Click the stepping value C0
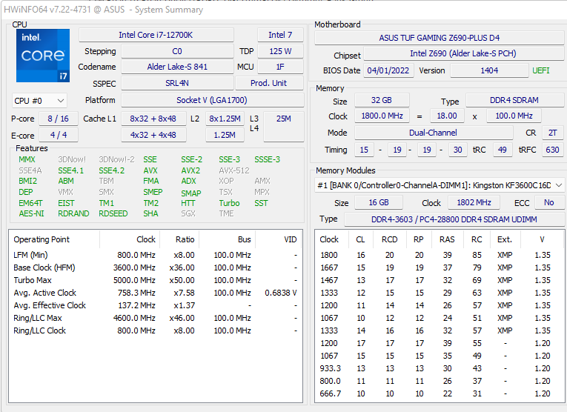 [x=177, y=51]
